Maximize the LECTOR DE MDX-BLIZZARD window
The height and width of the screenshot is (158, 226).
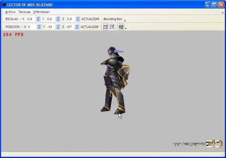coord(214,5)
